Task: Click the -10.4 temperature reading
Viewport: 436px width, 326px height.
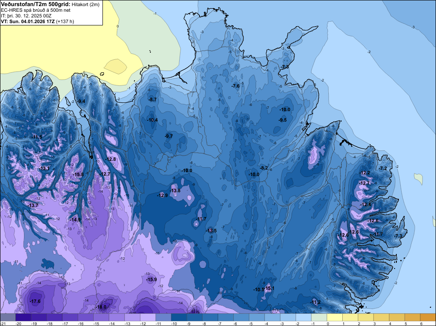Action: point(152,120)
